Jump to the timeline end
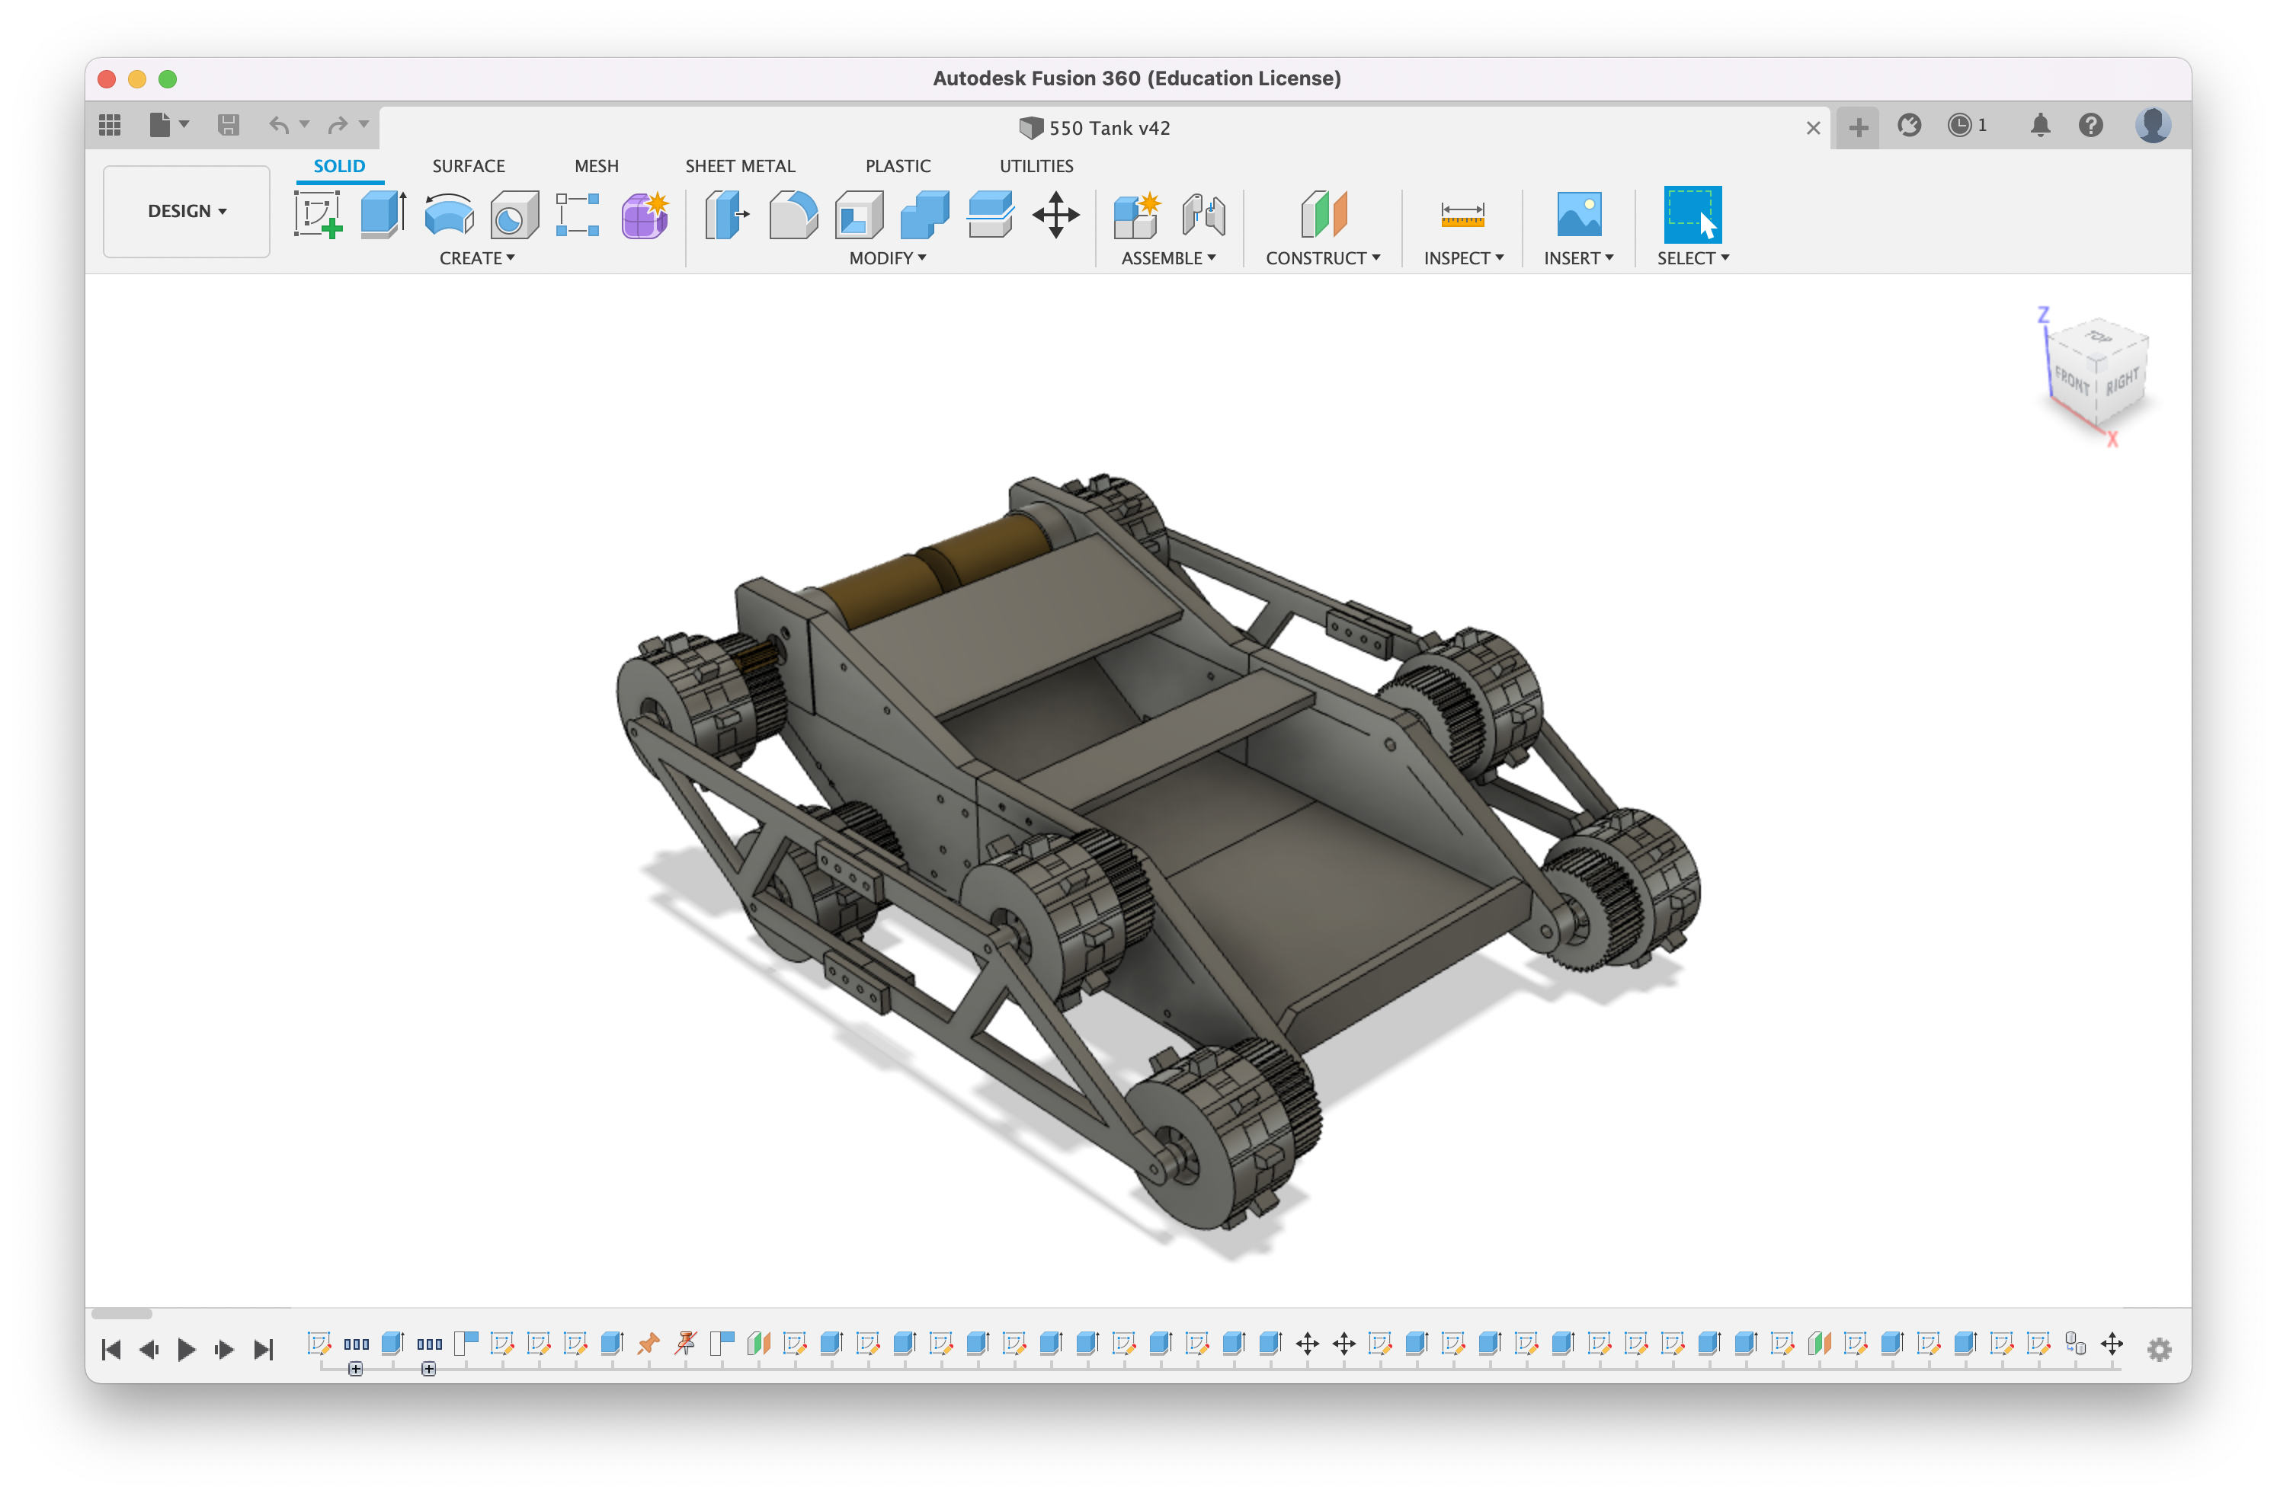Screen dimensions: 2277x1496 [x=263, y=1349]
